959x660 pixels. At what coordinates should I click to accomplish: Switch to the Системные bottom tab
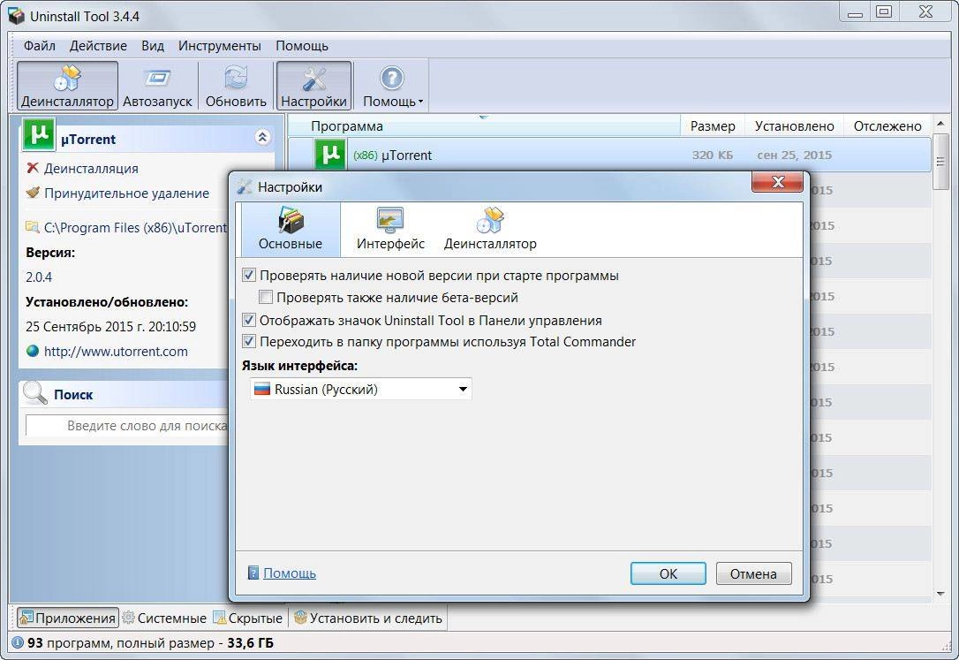(164, 618)
